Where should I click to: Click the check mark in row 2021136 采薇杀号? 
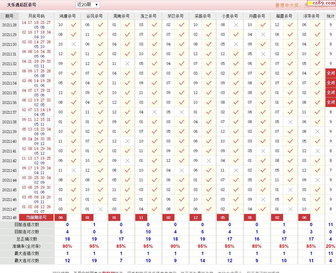209,102
